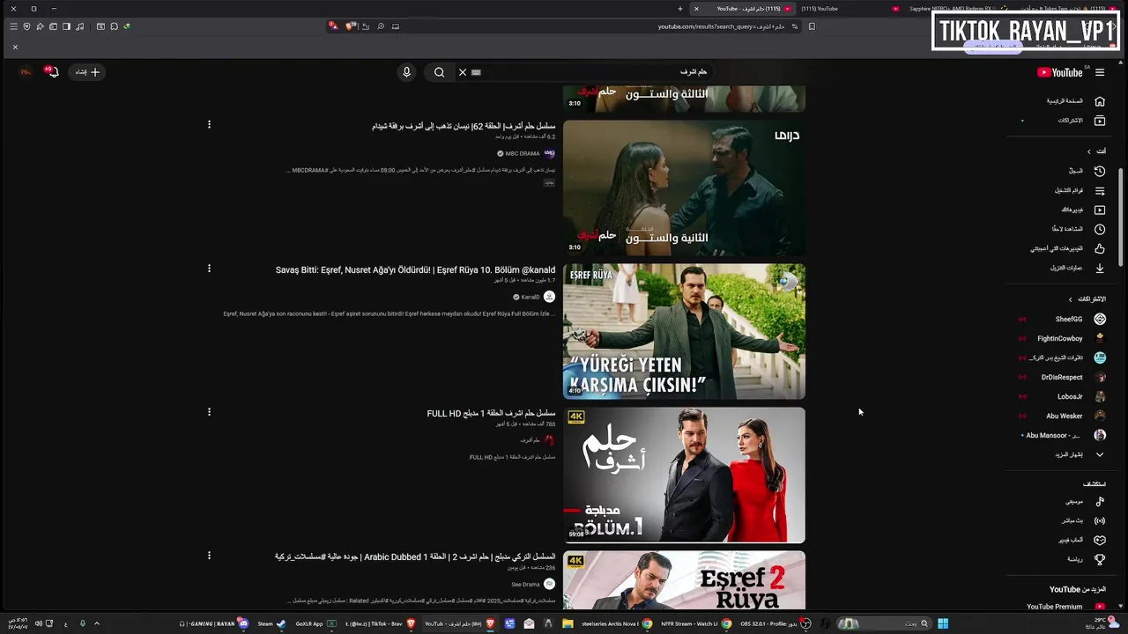Image resolution: width=1128 pixels, height=634 pixels.
Task: Open options menu for Savaş Bitti video
Action: click(209, 269)
